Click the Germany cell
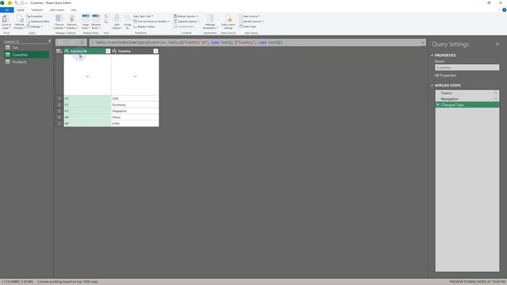507x285 pixels. point(135,104)
